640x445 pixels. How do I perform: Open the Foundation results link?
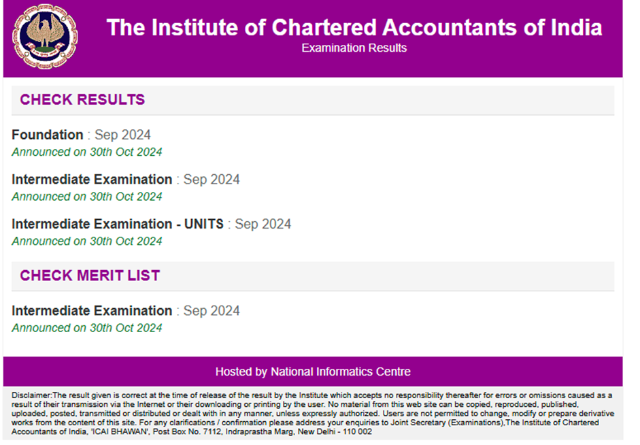click(47, 135)
